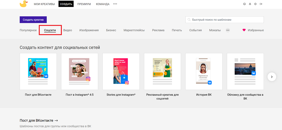Click the logout icon in header

(261, 4)
